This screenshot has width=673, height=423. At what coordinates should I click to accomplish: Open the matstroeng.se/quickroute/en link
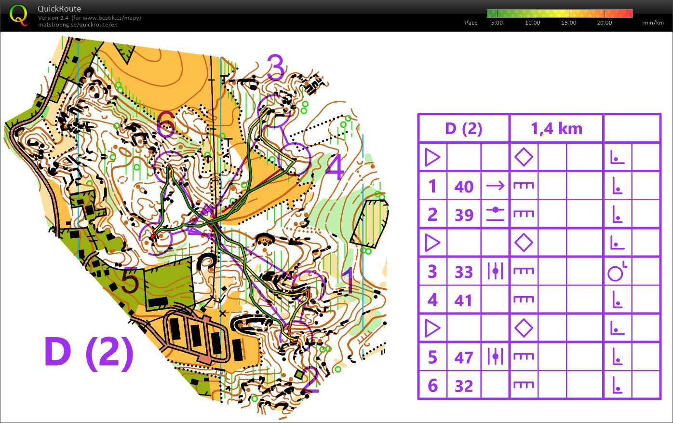(78, 25)
